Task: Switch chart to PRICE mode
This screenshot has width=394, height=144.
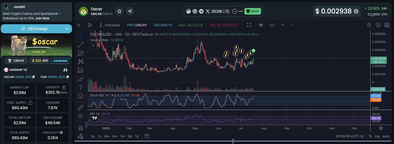Action: tap(131, 25)
